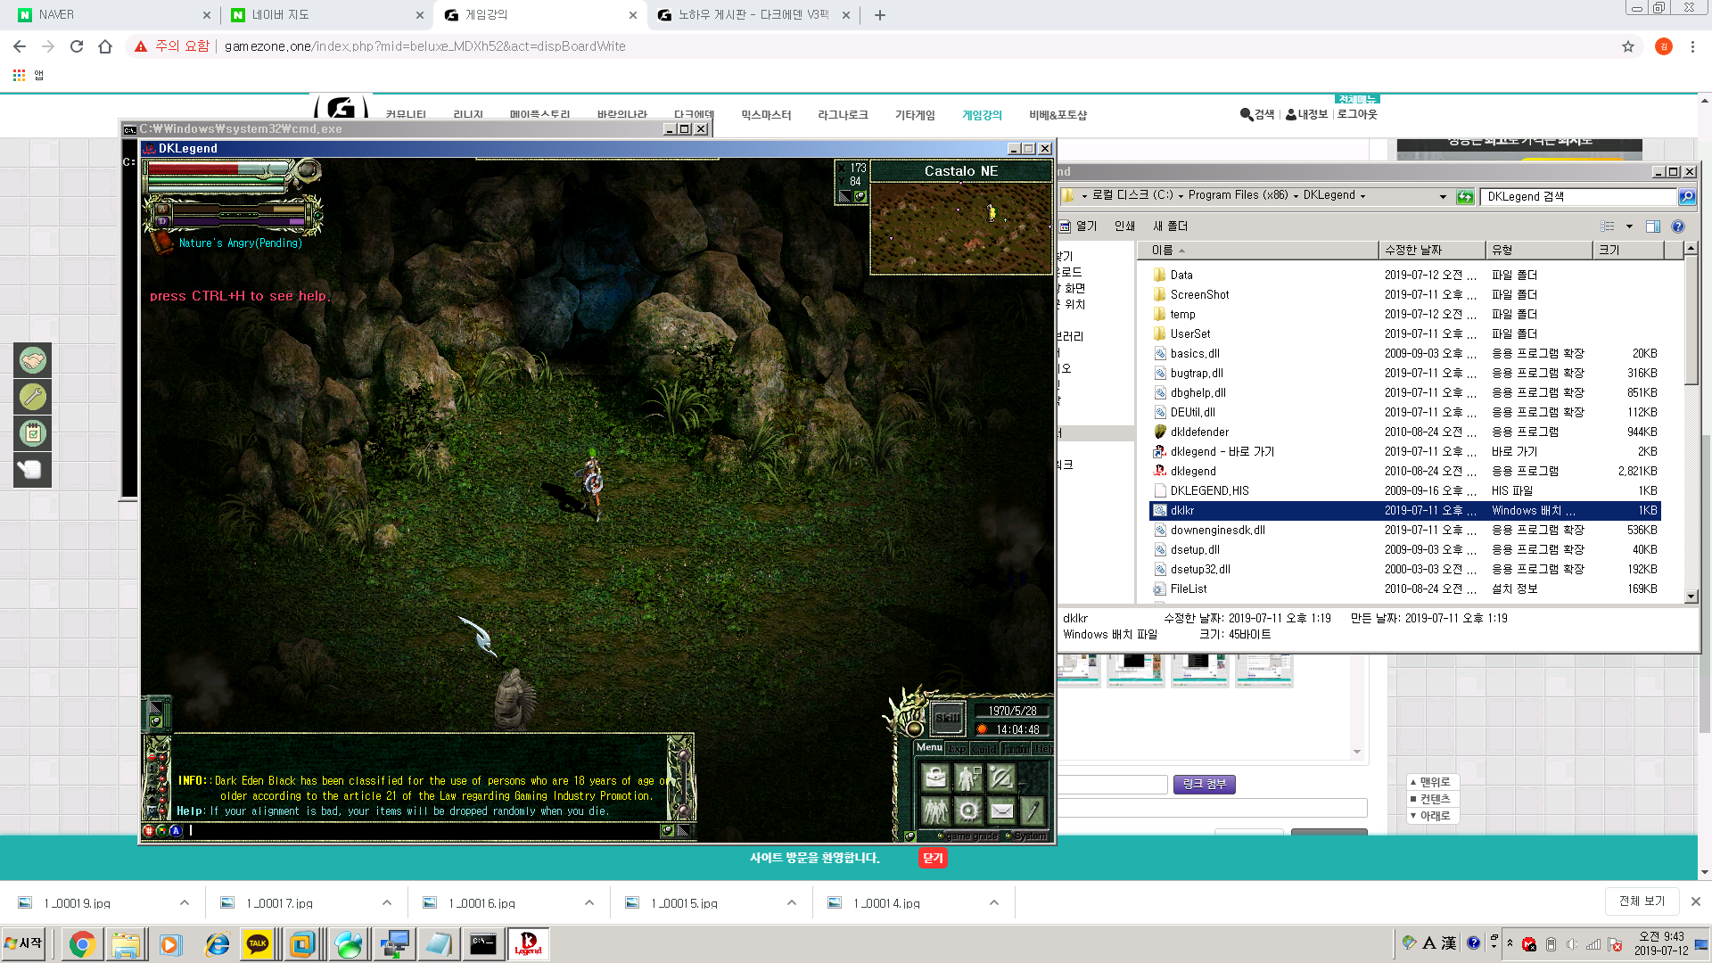The height and width of the screenshot is (963, 1712).
Task: Select the dklkr batch file in Explorer
Action: click(x=1404, y=510)
